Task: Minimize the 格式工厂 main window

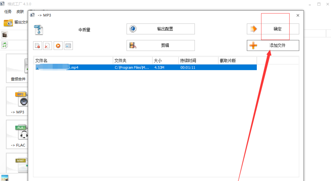Action: (x=310, y=4)
